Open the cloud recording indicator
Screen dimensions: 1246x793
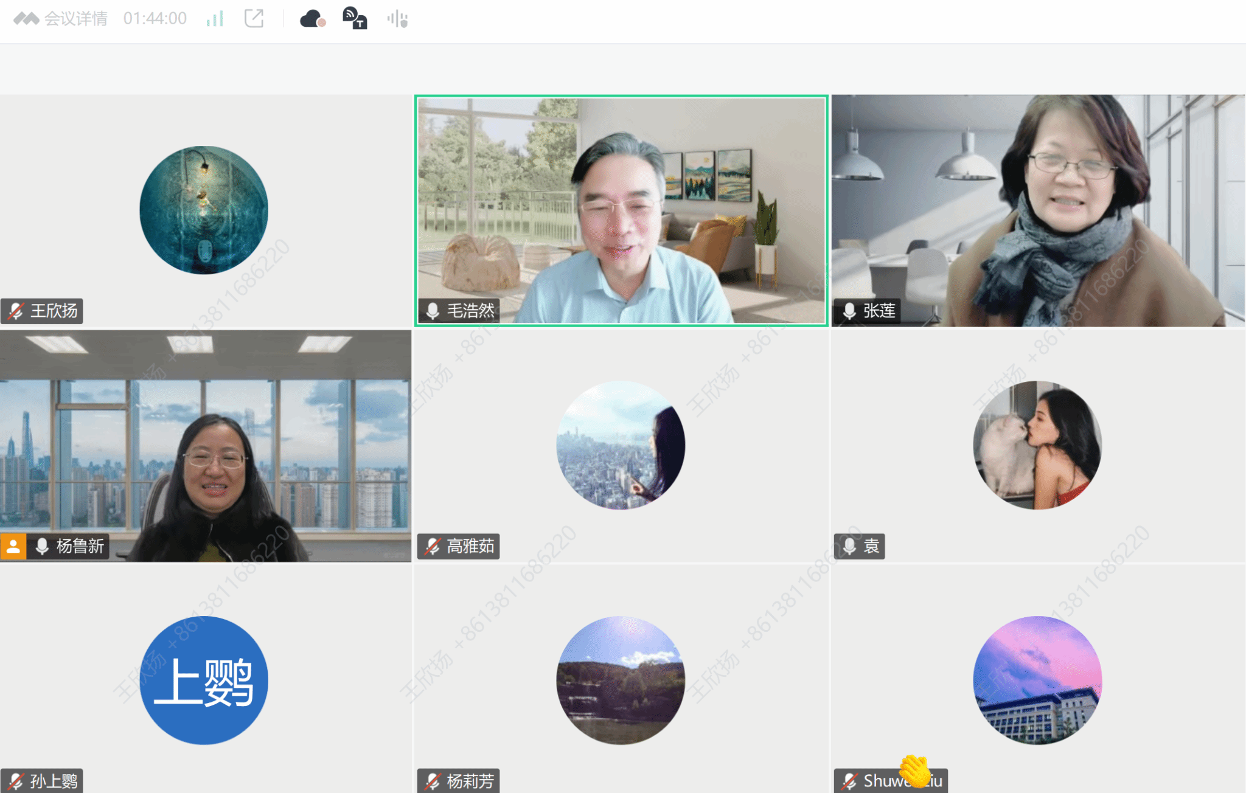click(x=312, y=19)
